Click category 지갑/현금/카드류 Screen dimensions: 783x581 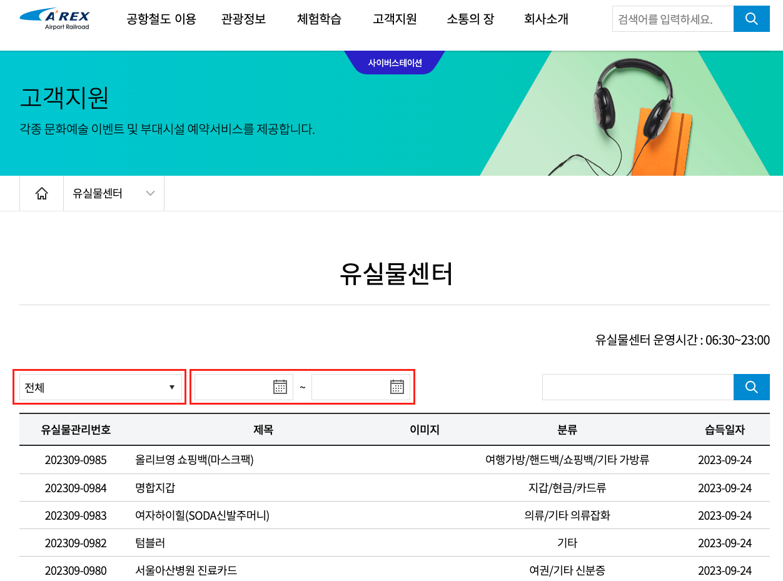[567, 488]
